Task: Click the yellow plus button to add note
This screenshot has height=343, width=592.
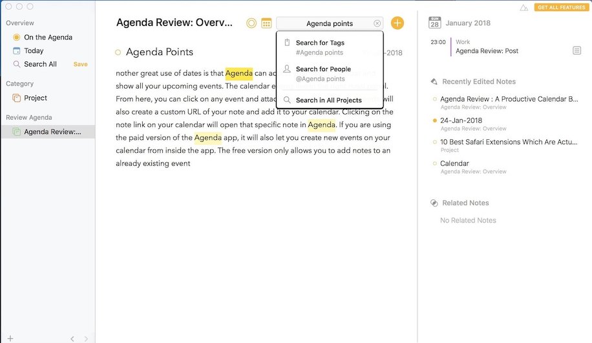Action: click(397, 23)
